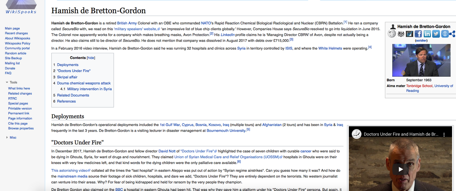Screen dimensions: 456x191
Task: Open the UOSSM organisation link
Action: pos(228,157)
